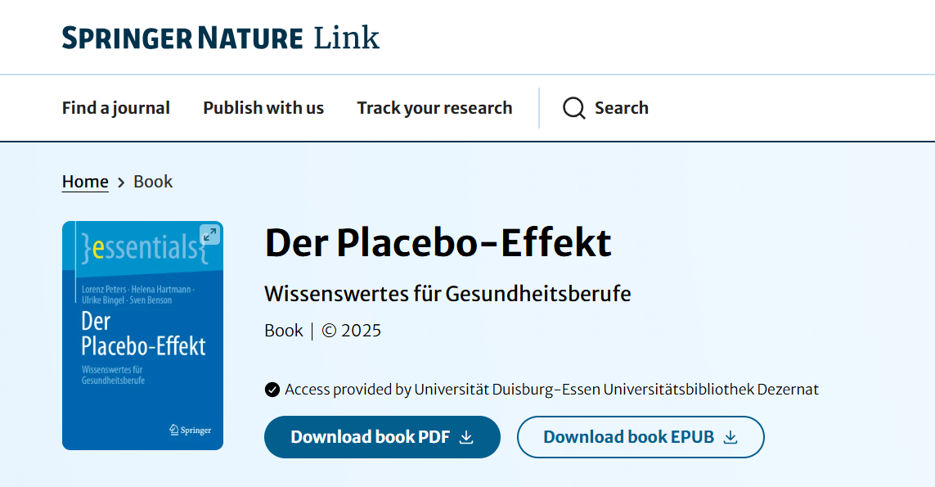The height and width of the screenshot is (487, 935).
Task: Click the download arrow on PDF button
Action: (466, 437)
